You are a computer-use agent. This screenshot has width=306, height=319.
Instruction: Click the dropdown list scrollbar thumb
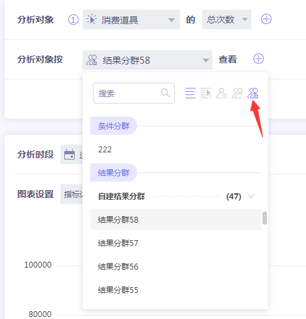point(264,218)
